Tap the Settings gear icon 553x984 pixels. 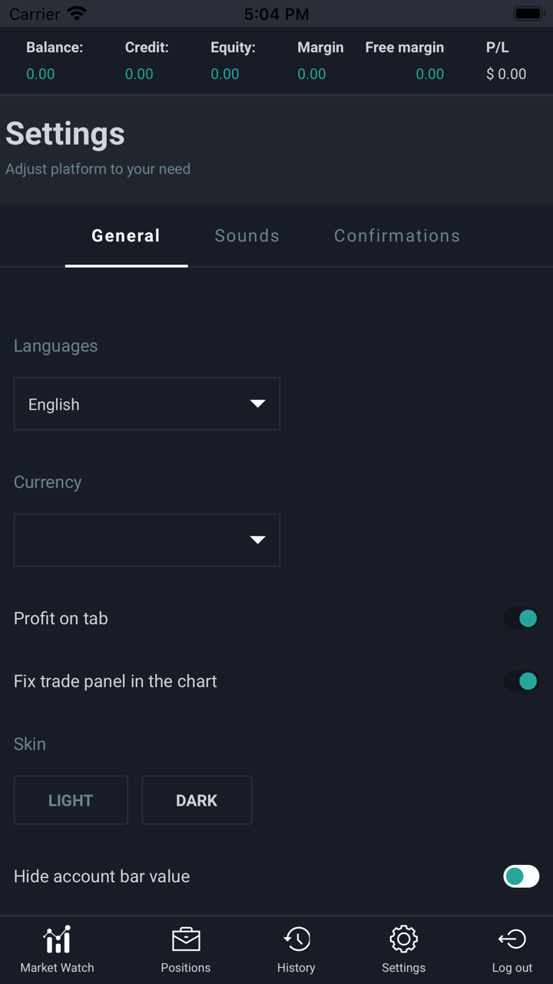(403, 939)
